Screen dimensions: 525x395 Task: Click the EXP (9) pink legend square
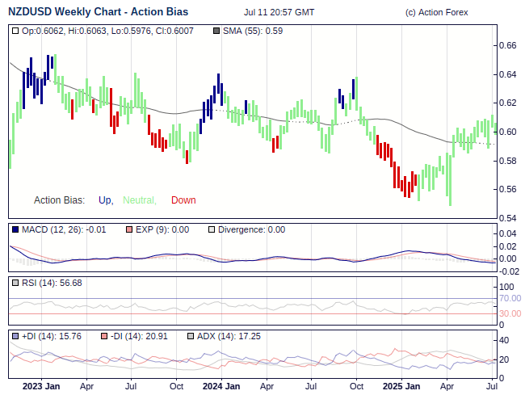click(128, 229)
